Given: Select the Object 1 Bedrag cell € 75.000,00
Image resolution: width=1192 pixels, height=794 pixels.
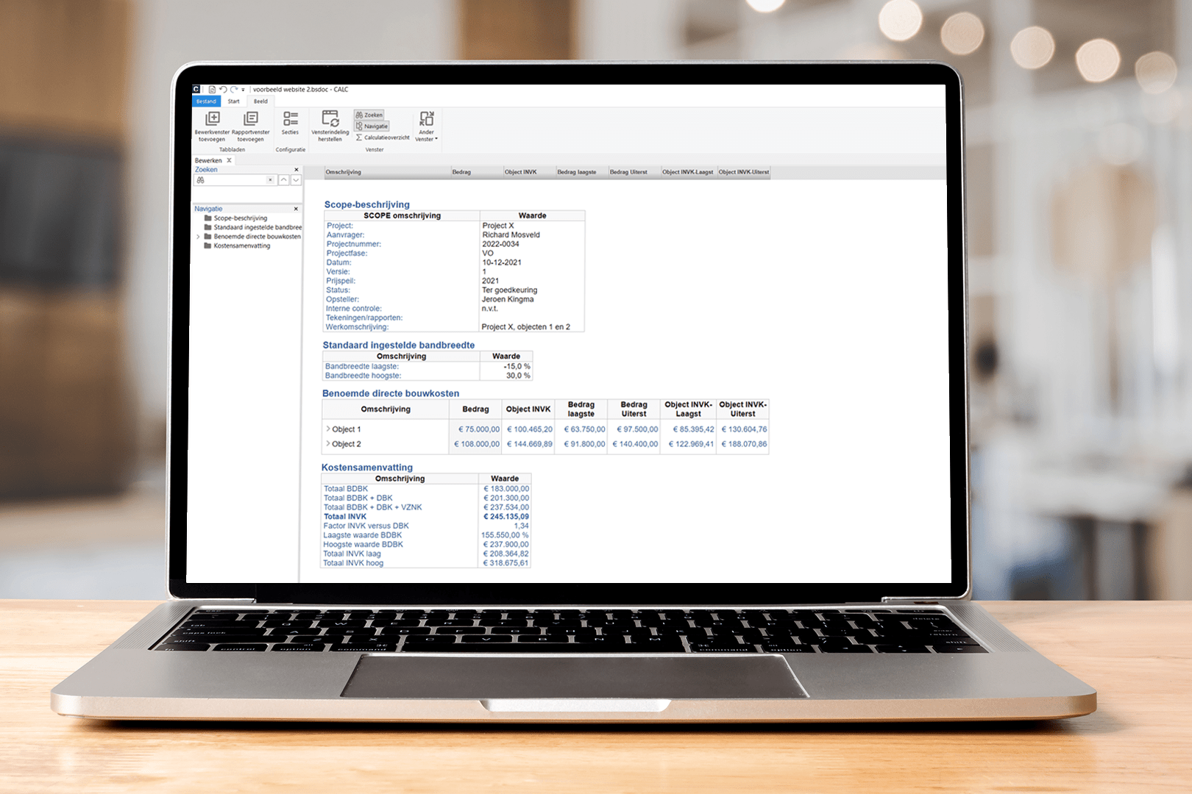Looking at the screenshot, I should [x=479, y=429].
